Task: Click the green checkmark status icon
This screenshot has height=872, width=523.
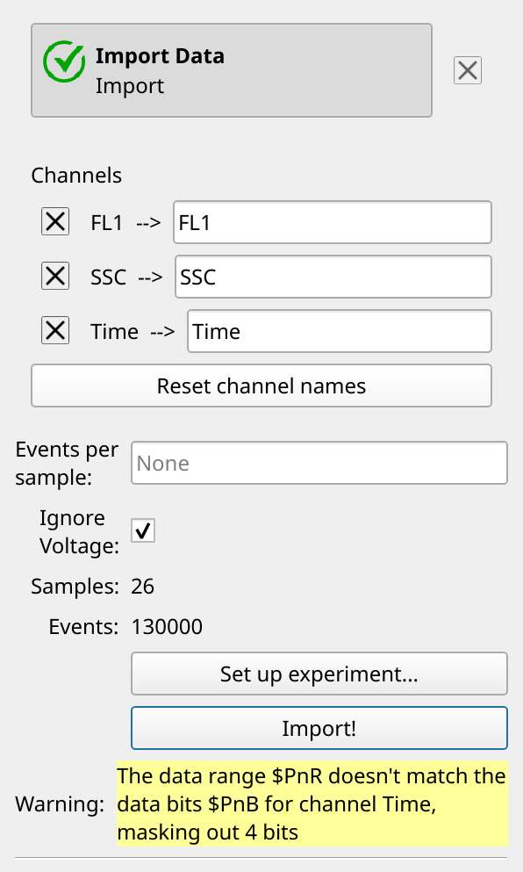Action: point(64,61)
